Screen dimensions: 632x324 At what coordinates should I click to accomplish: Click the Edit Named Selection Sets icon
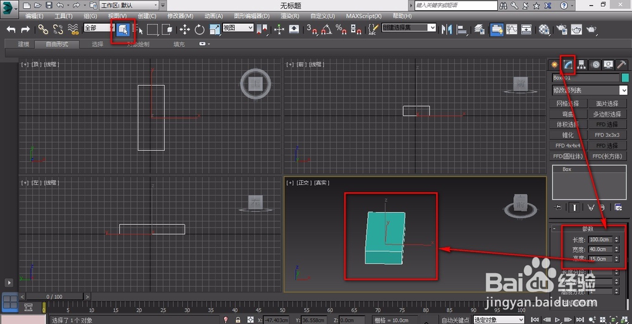coord(374,30)
